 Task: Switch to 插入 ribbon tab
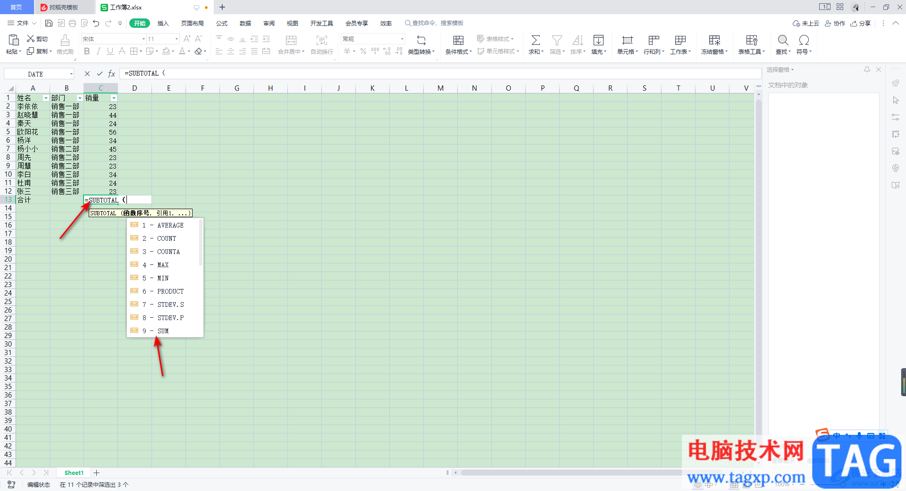coord(163,23)
